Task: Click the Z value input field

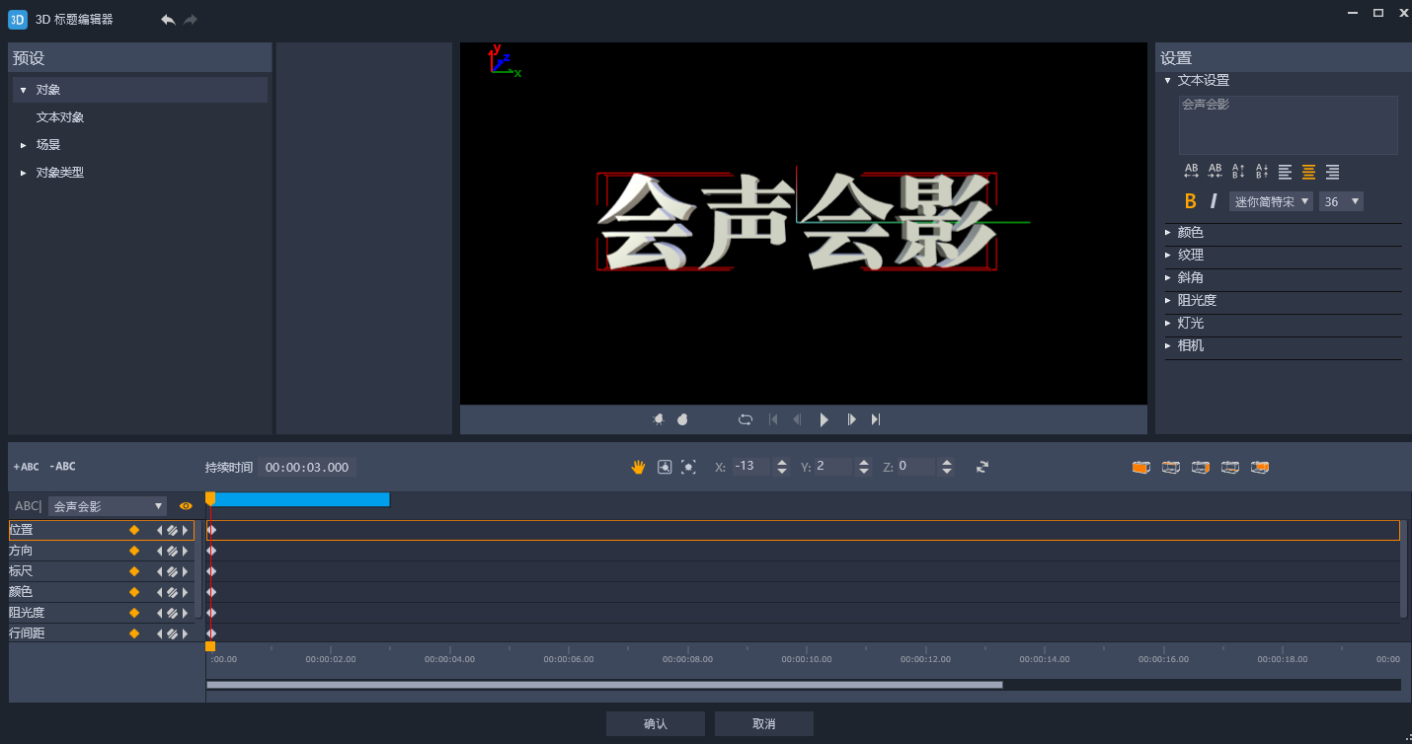Action: pos(915,467)
